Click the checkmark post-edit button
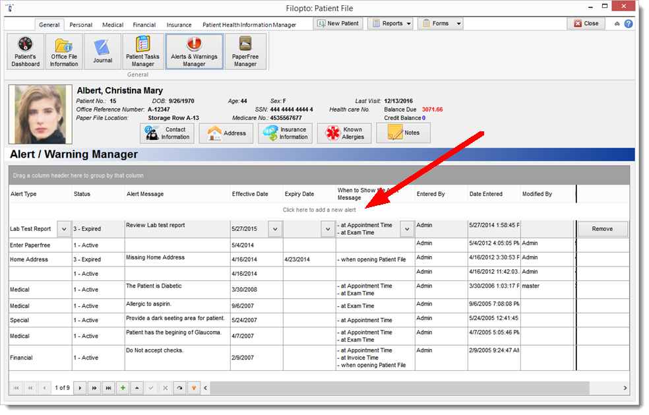 [x=151, y=388]
